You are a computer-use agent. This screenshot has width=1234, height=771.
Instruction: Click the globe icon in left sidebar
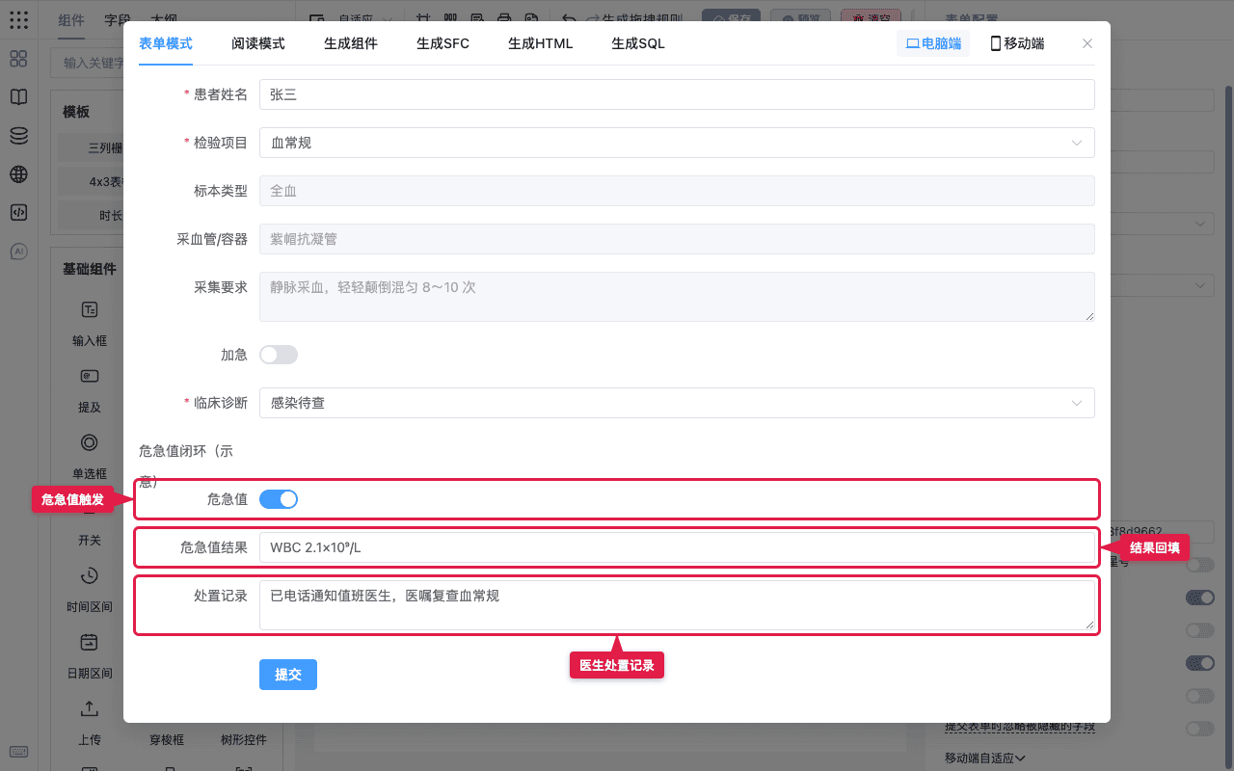click(x=18, y=174)
